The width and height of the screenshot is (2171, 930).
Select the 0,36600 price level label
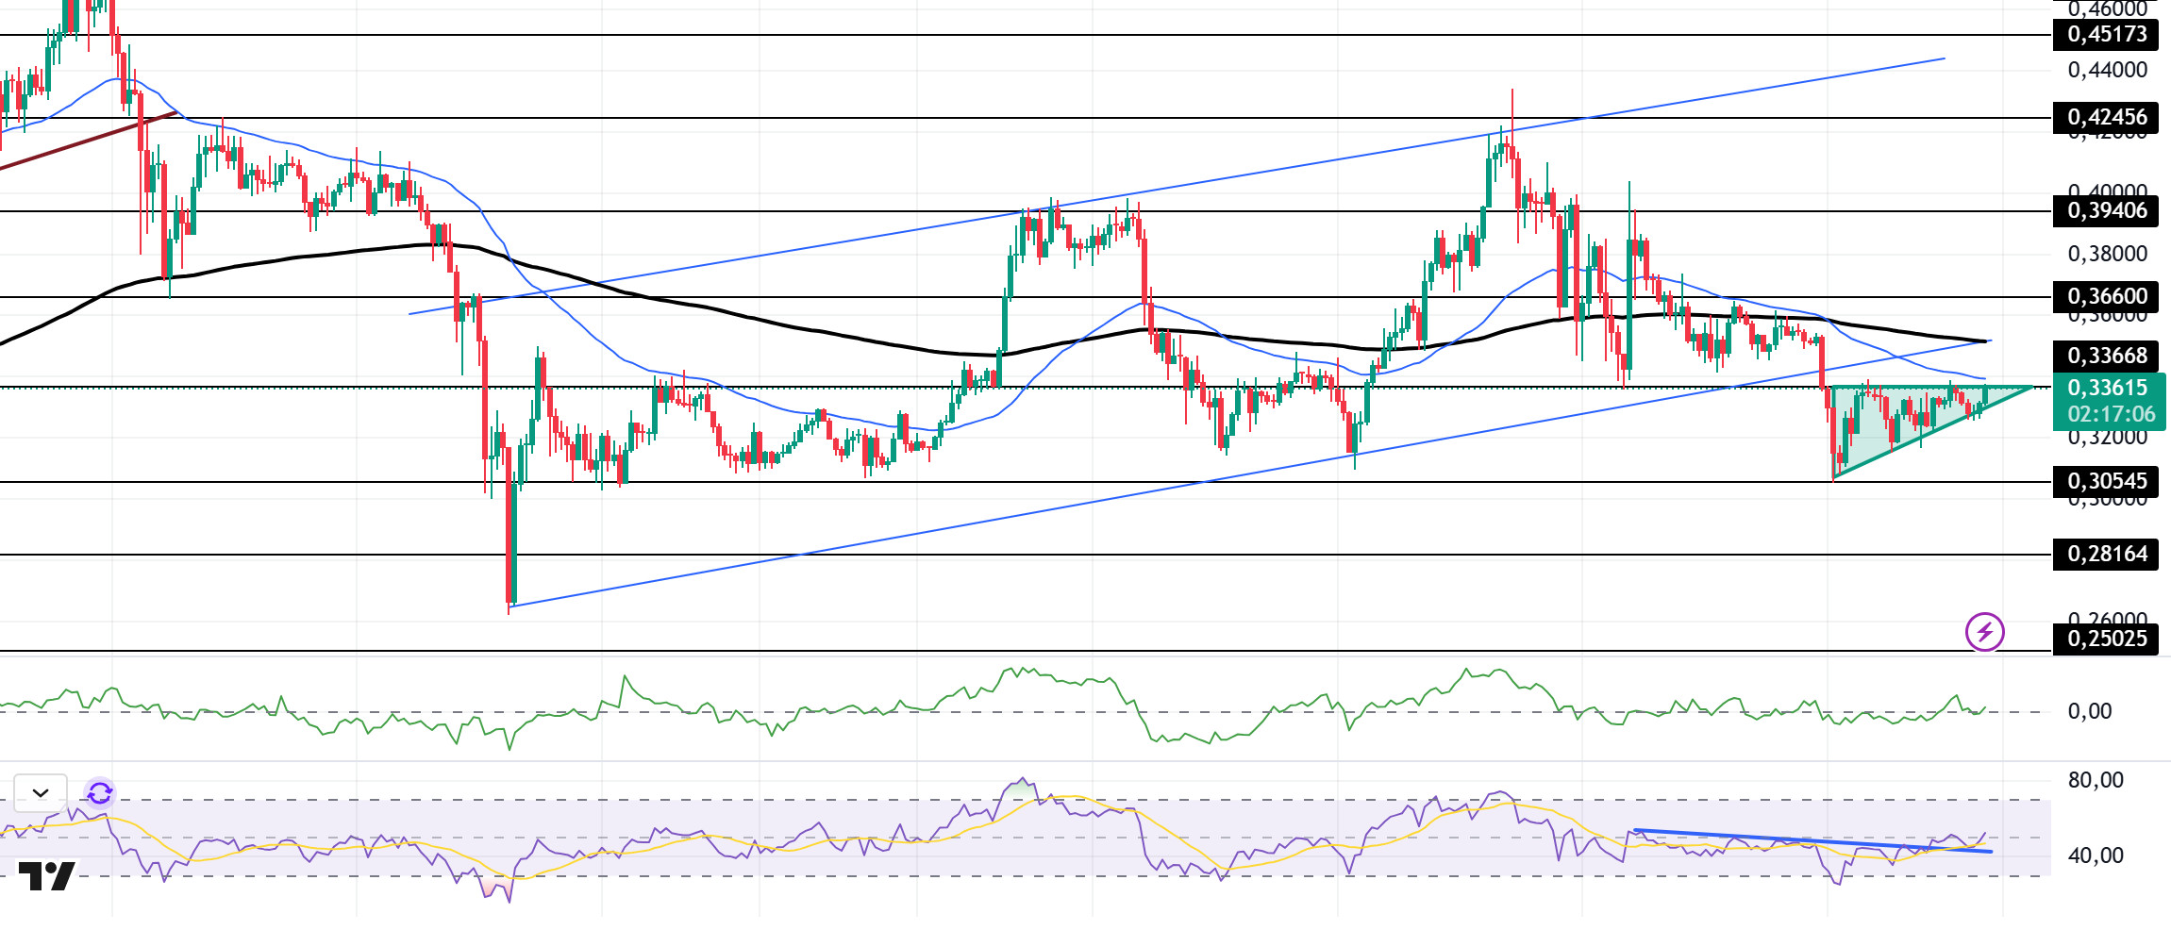click(2106, 297)
